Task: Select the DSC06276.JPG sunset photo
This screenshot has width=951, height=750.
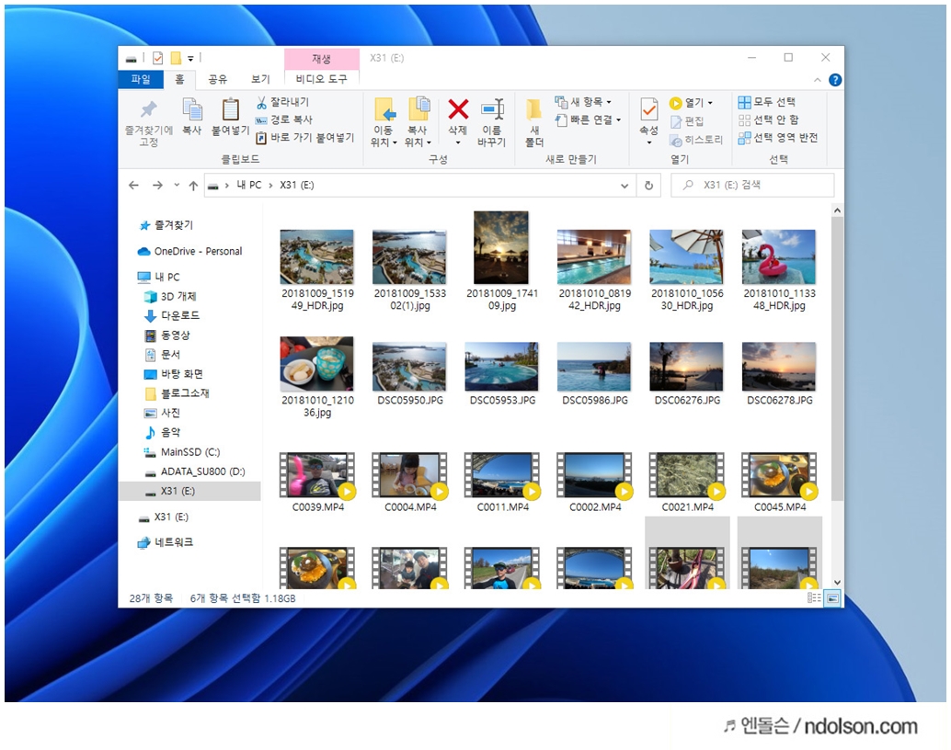Action: point(686,367)
